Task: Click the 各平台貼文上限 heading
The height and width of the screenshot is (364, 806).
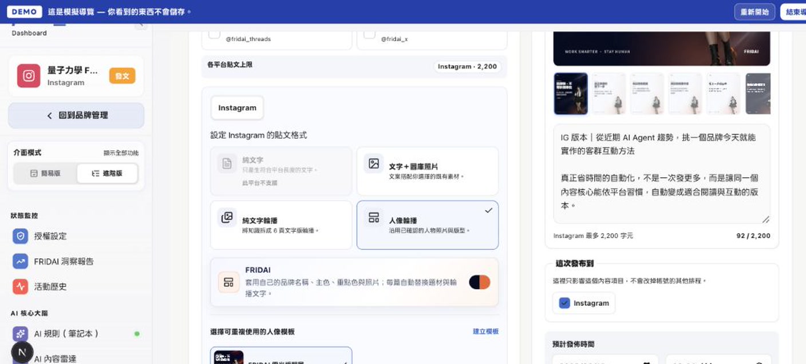Action: (x=230, y=65)
